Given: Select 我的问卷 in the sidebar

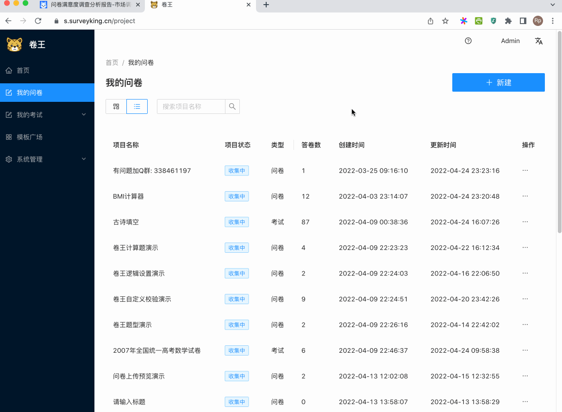Looking at the screenshot, I should click(x=47, y=93).
